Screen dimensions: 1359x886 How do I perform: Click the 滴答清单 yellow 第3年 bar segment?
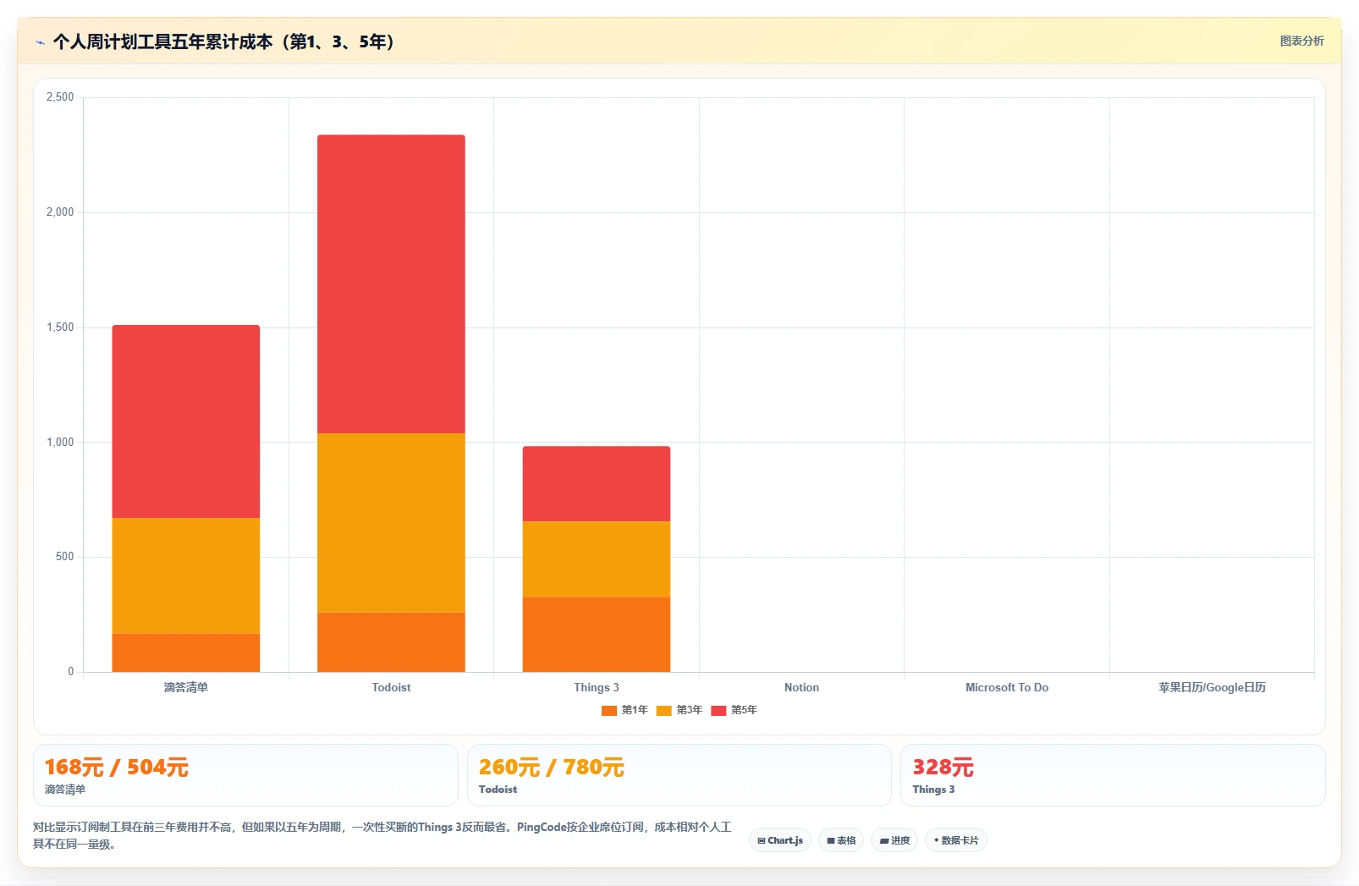click(186, 575)
